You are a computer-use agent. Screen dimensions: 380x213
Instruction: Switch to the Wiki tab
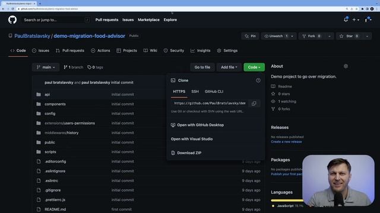pyautogui.click(x=150, y=50)
